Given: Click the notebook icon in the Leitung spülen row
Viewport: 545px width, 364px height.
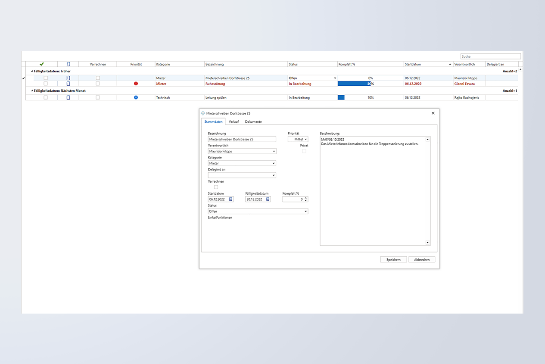Looking at the screenshot, I should point(68,98).
